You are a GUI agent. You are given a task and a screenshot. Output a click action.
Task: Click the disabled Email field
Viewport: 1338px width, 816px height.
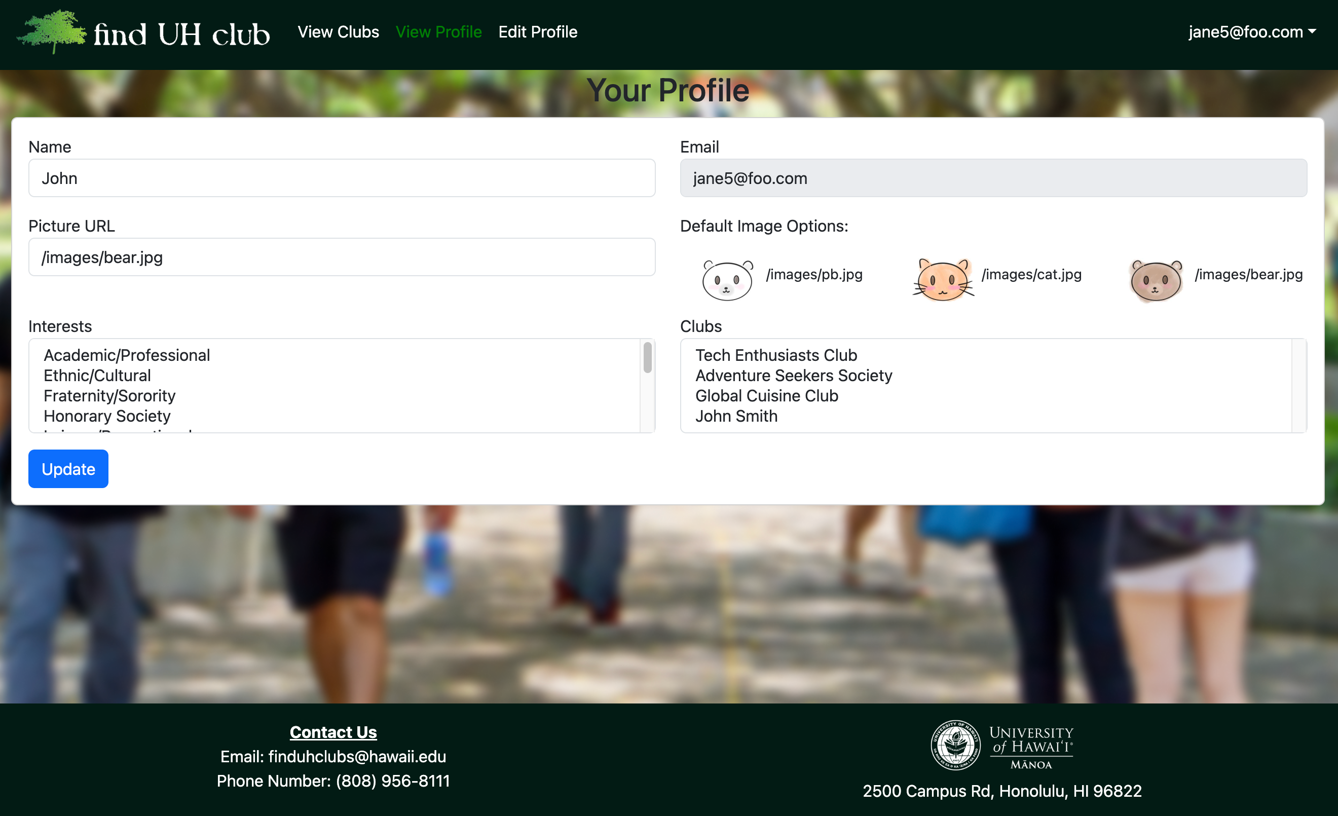[x=993, y=178]
